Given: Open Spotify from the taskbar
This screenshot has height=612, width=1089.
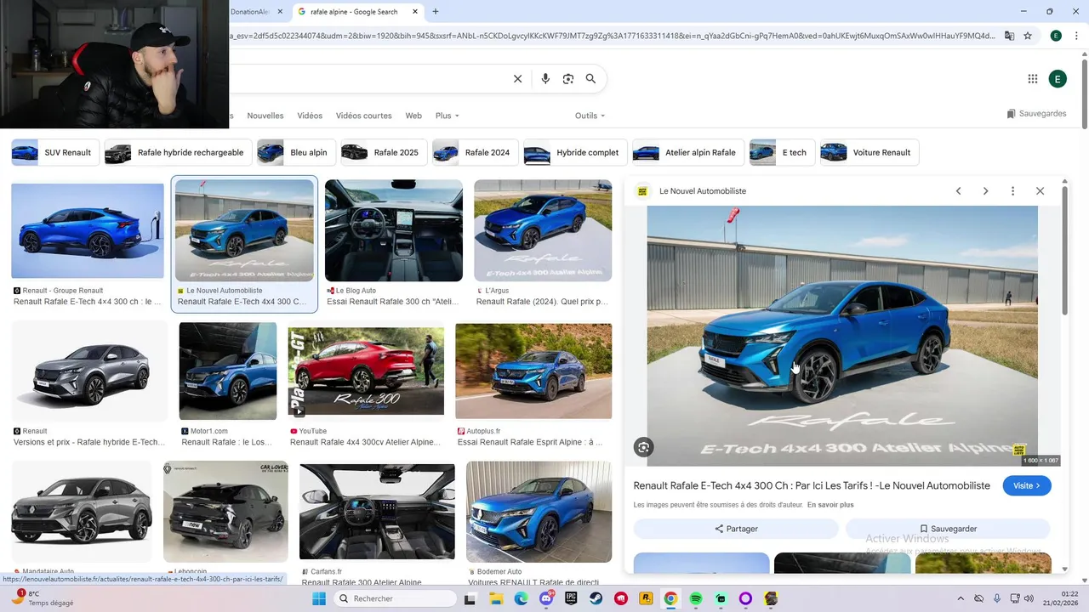Looking at the screenshot, I should (696, 598).
